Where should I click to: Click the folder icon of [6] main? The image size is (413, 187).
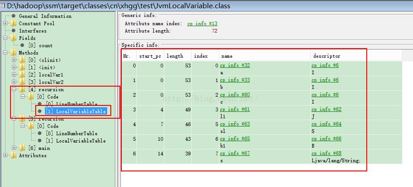click(x=22, y=148)
